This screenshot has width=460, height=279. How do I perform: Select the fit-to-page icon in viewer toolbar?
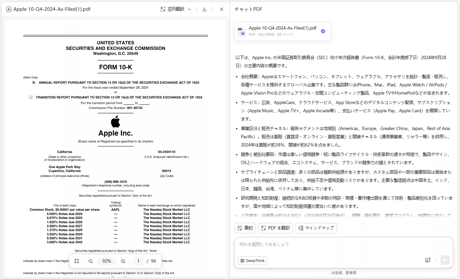(x=77, y=261)
